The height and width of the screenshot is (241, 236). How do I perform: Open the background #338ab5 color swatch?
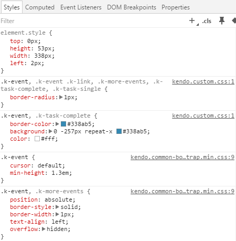(x=119, y=131)
